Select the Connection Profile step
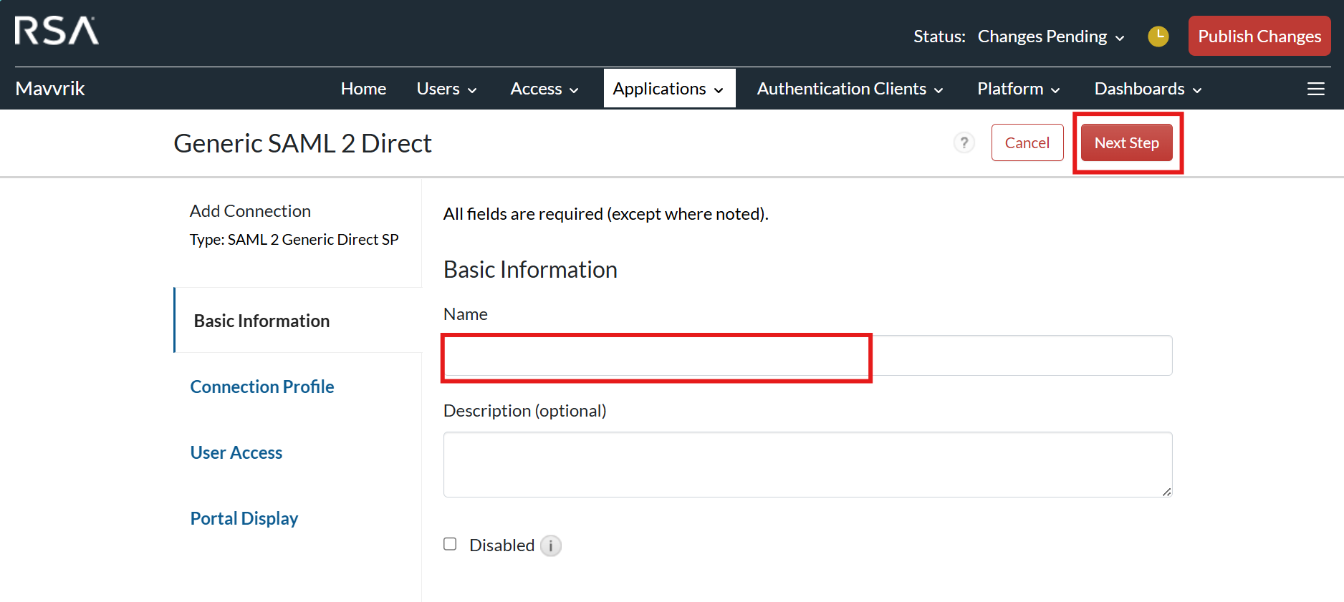 coord(262,387)
